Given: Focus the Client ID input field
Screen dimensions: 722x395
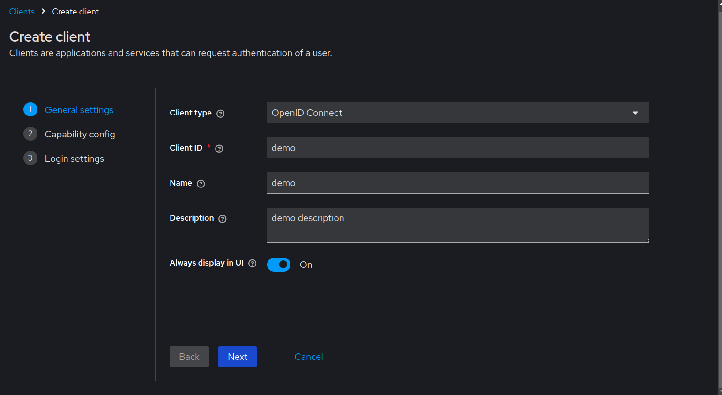Looking at the screenshot, I should tap(458, 148).
